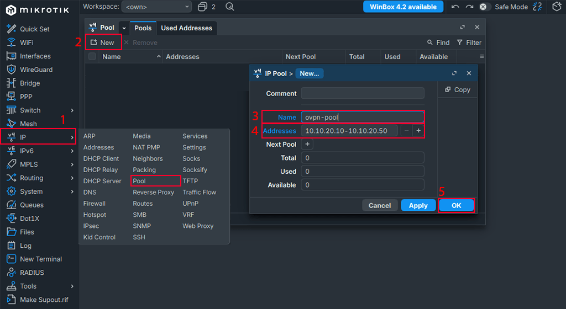Screen dimensions: 566x309
Task: Expand the MPLS submenu
Action: tap(72, 164)
